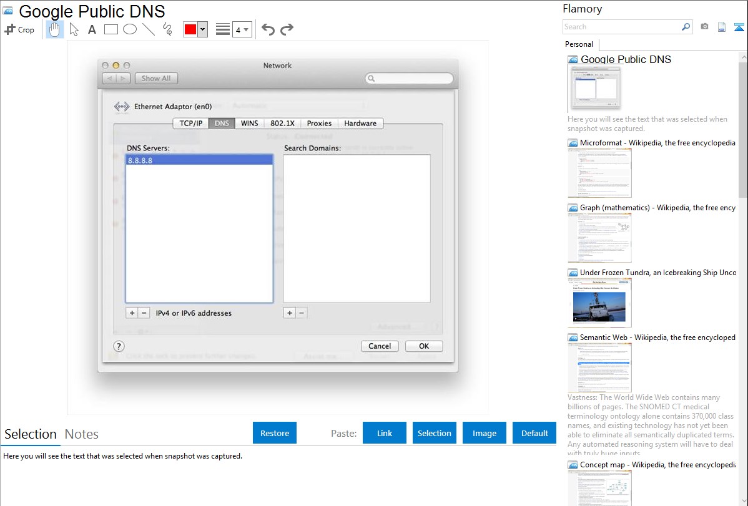Open the Proxies tab
748x506 pixels.
click(x=319, y=123)
